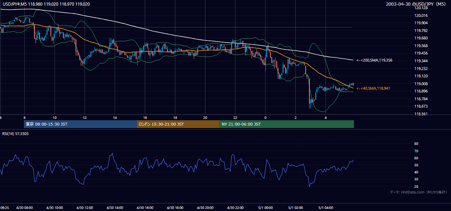Click the 119.344 price axis label
Viewport: 451px width, 211px height.
[420, 61]
